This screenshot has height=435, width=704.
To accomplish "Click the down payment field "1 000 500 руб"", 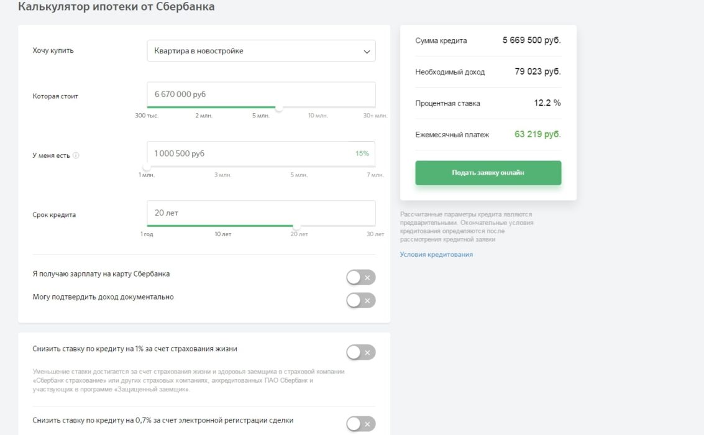I will 249,153.
